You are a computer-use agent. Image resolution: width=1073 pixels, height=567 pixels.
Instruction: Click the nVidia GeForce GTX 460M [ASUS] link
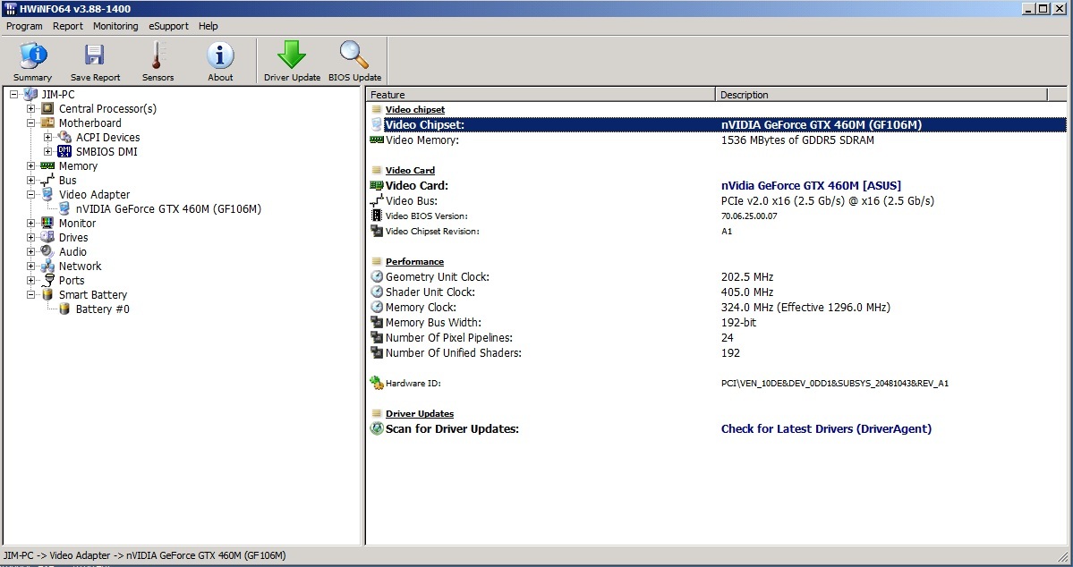811,185
